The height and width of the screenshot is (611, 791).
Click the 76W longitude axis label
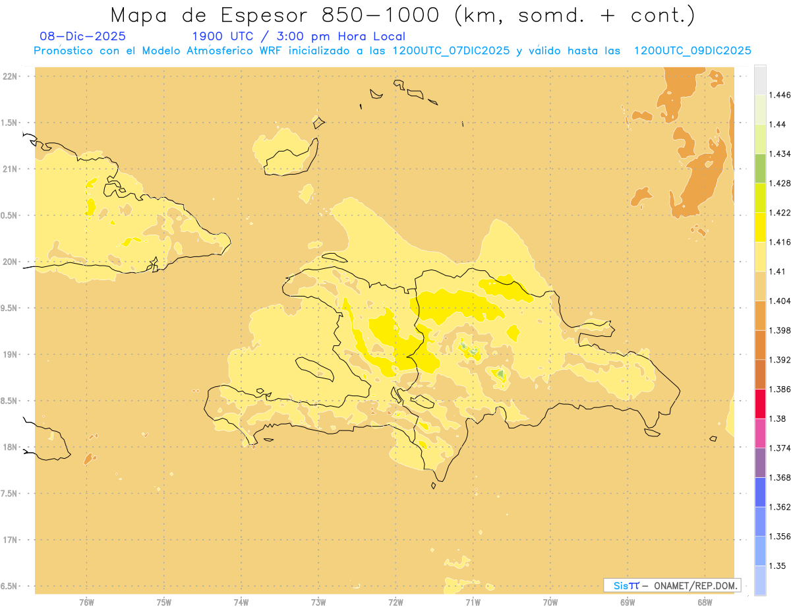[86, 602]
